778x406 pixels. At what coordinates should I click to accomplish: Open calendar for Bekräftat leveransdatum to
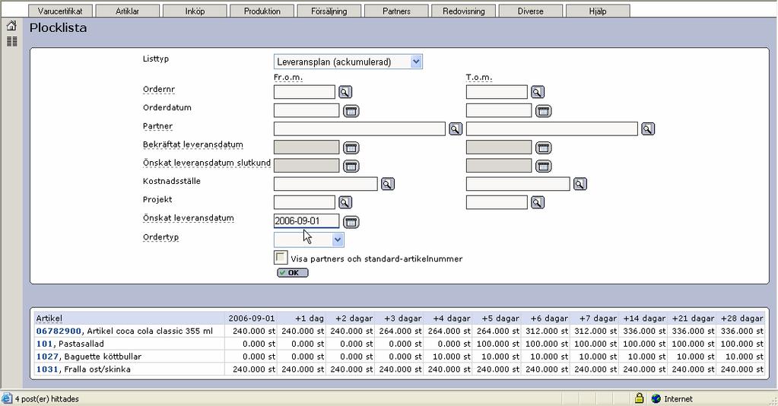point(543,147)
